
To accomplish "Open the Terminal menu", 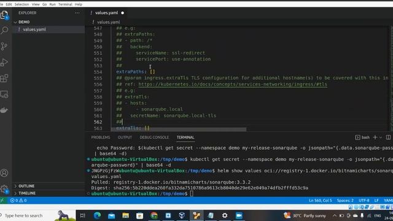I will pyautogui.click(x=65, y=4).
